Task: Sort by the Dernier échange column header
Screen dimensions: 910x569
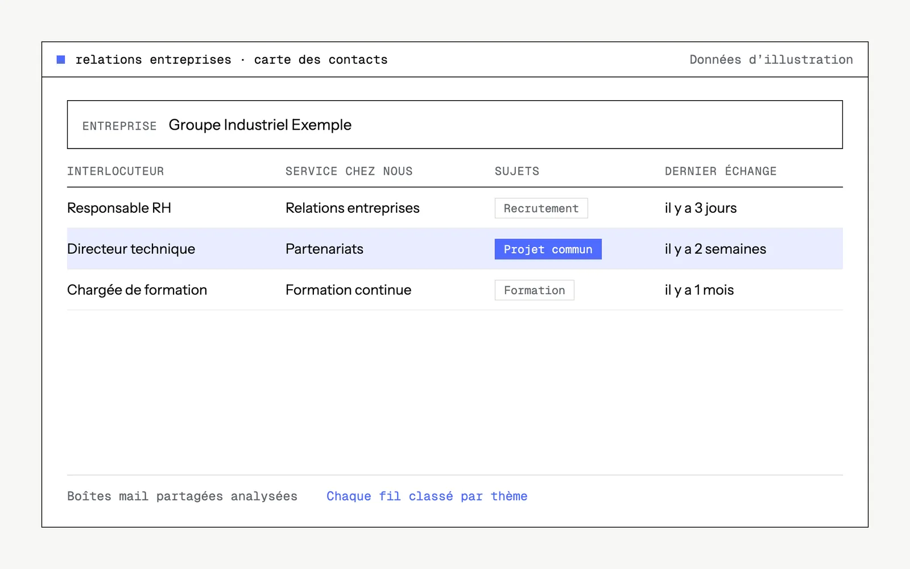Action: 721,171
